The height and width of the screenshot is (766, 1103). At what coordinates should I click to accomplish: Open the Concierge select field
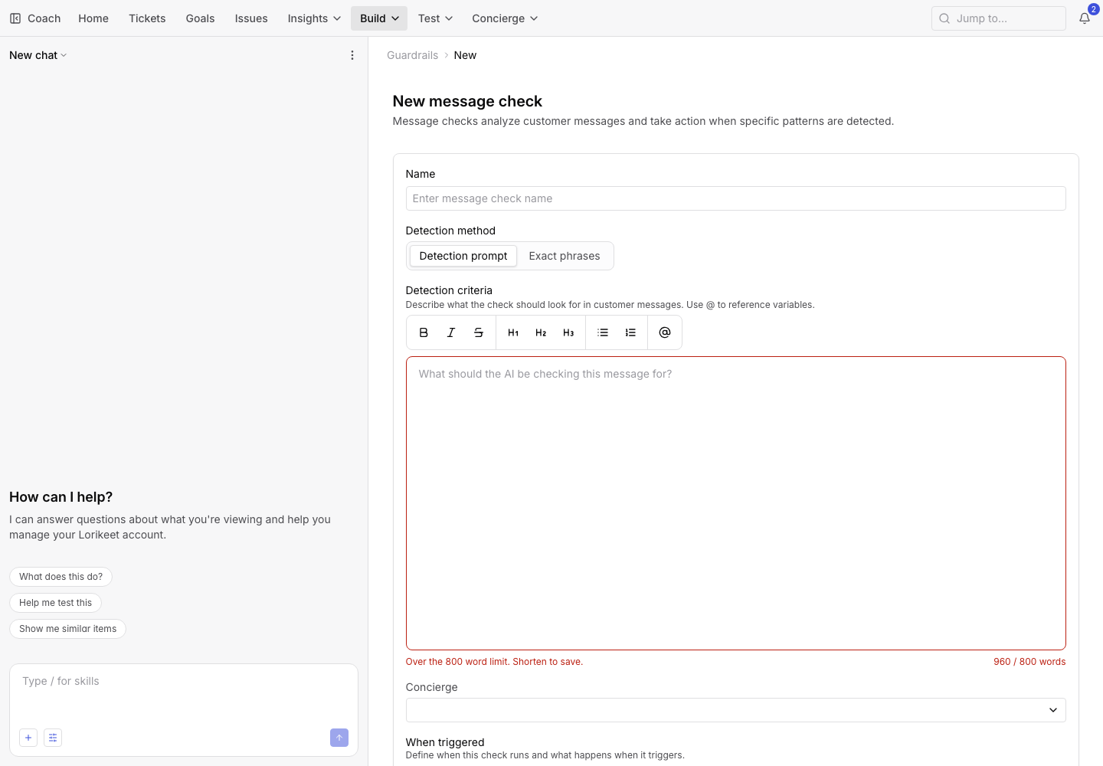click(735, 710)
